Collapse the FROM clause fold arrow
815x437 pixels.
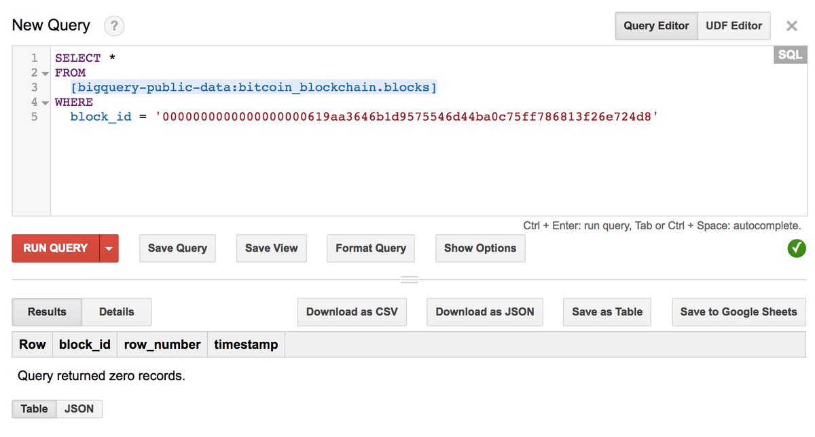pyautogui.click(x=46, y=73)
